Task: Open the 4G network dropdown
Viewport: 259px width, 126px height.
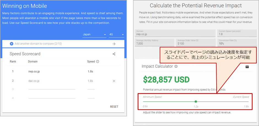Action: [x=117, y=35]
